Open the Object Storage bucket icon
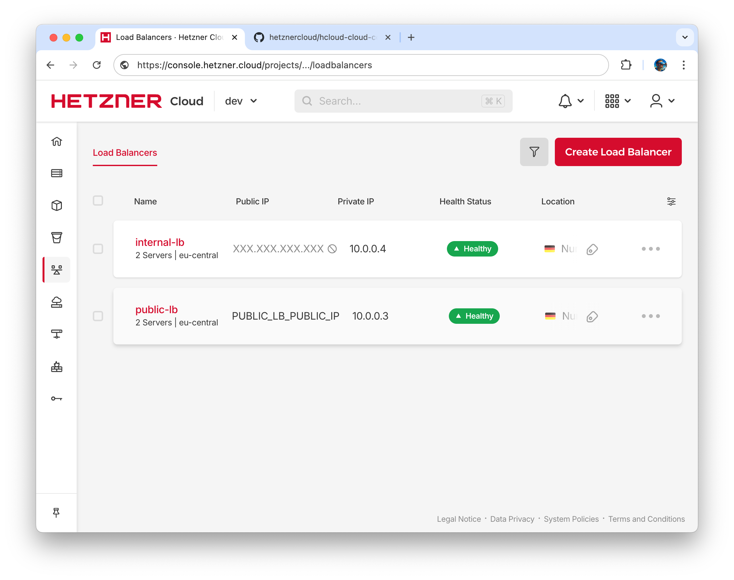The height and width of the screenshot is (580, 734). 56,238
